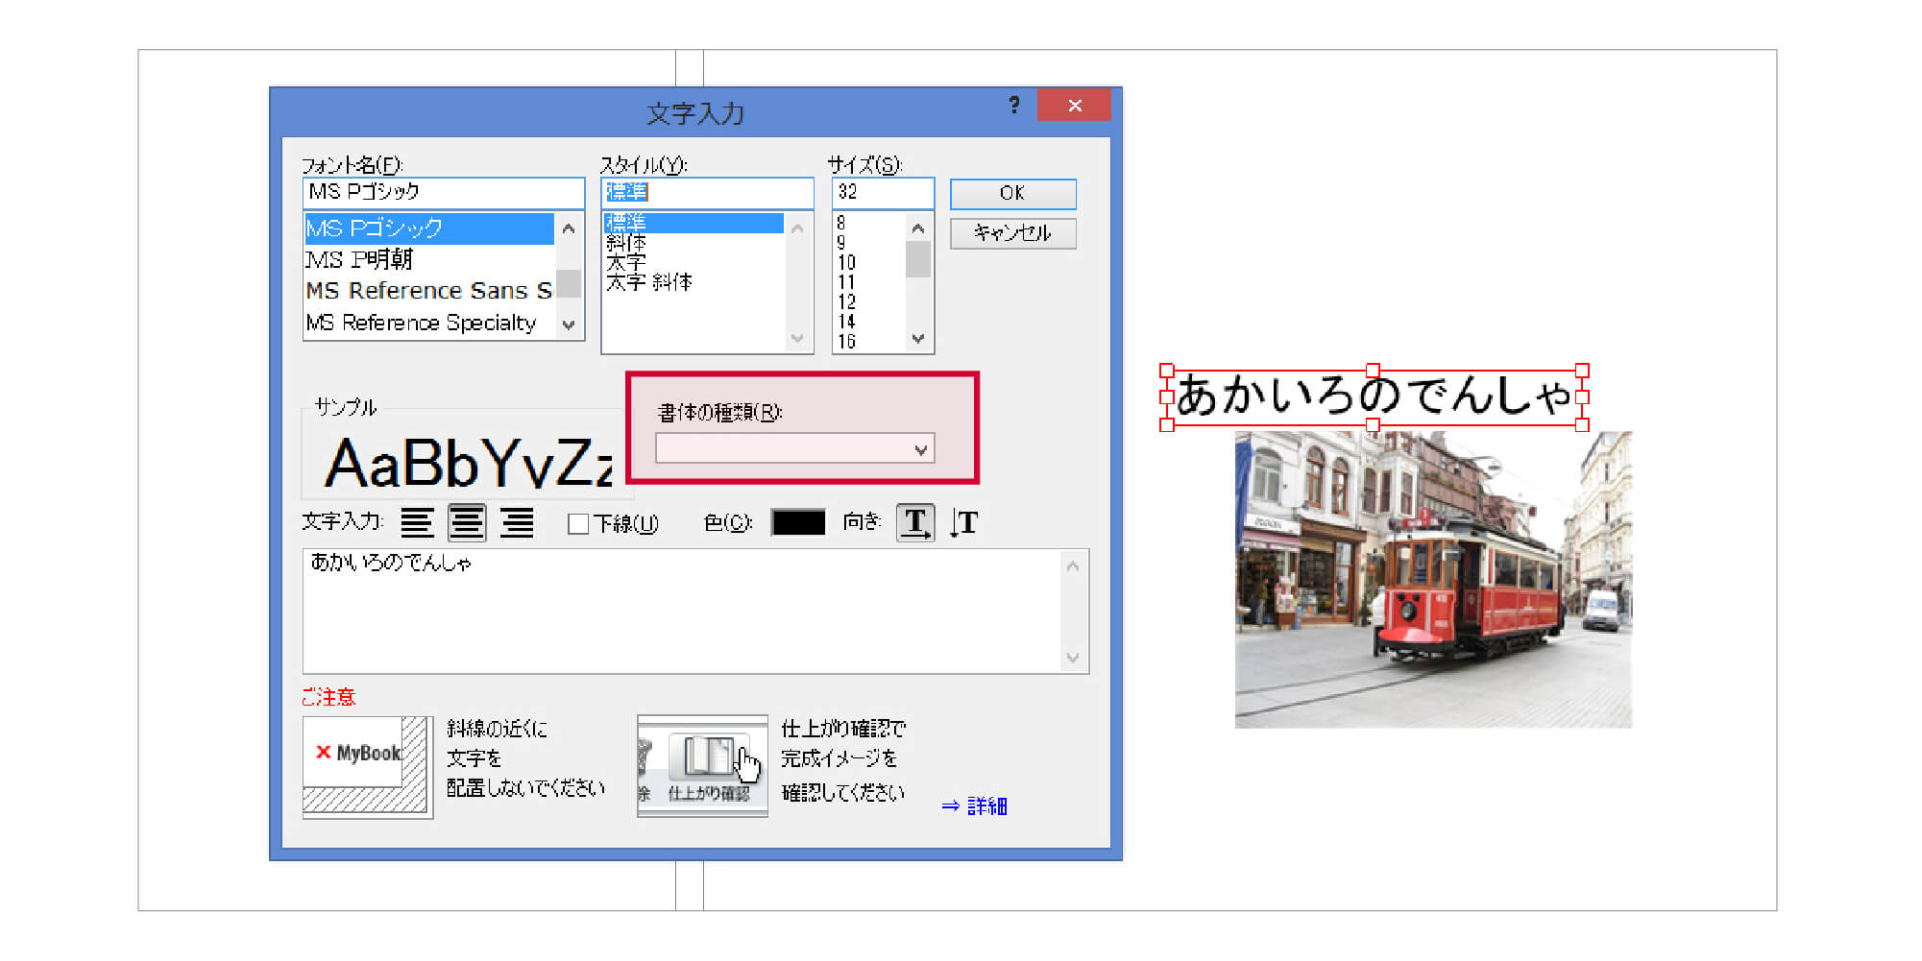Select size 11 in size list

(869, 282)
